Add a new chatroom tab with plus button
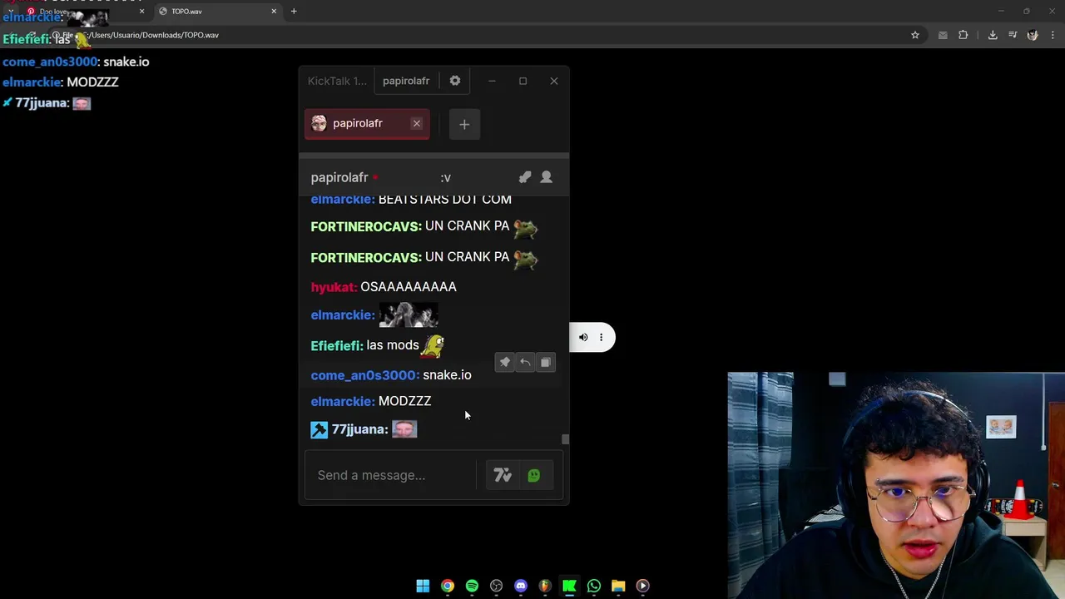The width and height of the screenshot is (1065, 599). pos(464,124)
